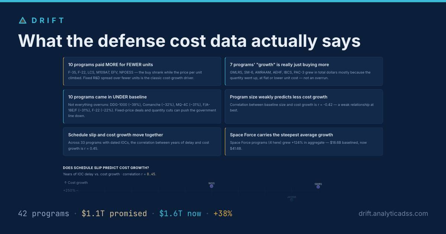Click the highlighted correlation value 0.45
Viewport: 446px width, 234px height.
click(151, 174)
